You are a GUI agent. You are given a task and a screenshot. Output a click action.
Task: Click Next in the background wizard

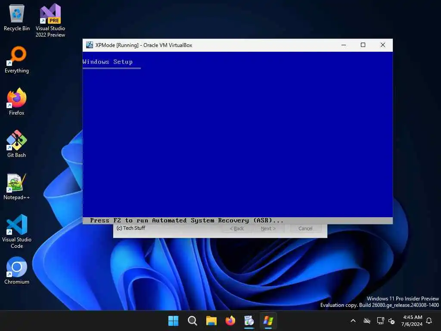pyautogui.click(x=268, y=228)
